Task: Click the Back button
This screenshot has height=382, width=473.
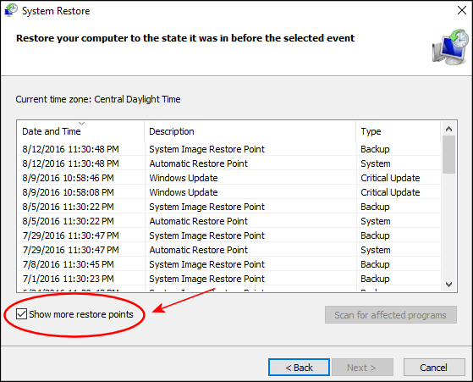Action: [299, 368]
